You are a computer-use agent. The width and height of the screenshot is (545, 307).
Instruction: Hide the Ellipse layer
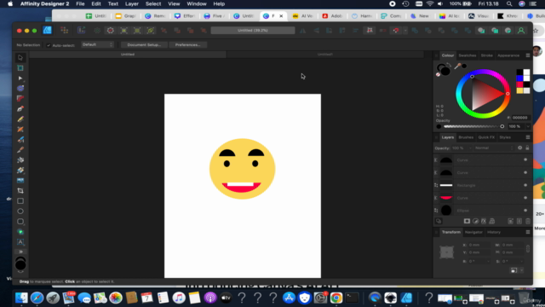tap(525, 211)
